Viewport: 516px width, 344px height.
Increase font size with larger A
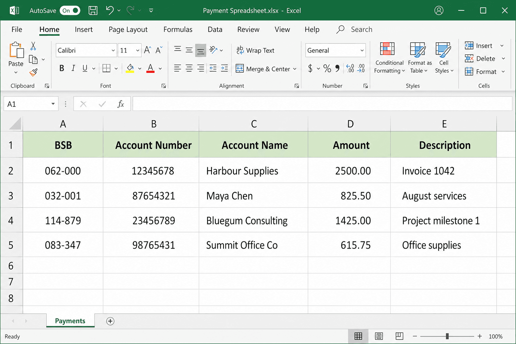(147, 50)
